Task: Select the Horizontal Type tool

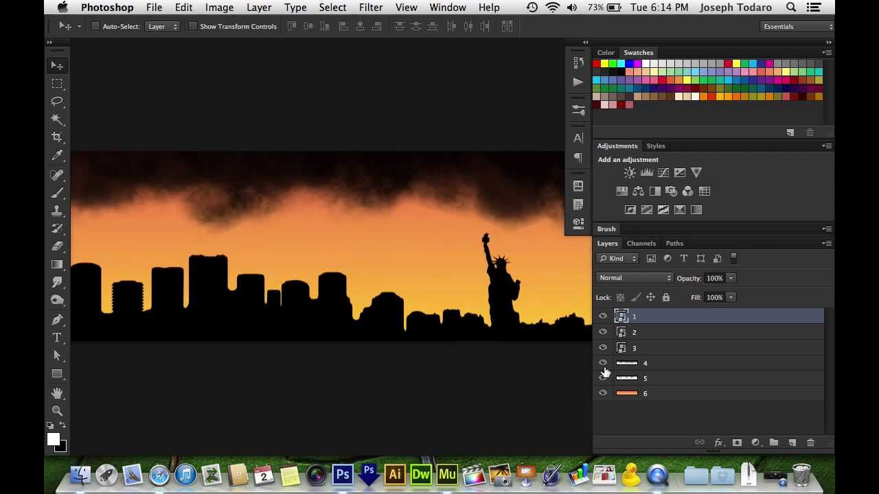Action: tap(57, 338)
